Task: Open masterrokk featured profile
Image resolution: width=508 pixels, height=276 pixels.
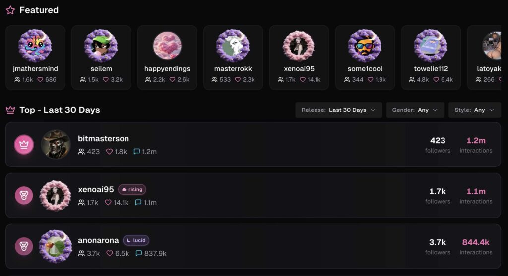Action: coord(233,57)
